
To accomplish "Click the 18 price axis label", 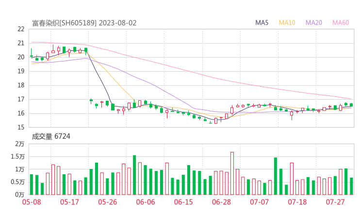I will pos(21,85).
